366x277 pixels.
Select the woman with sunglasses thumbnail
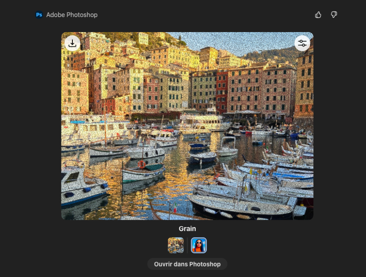(199, 245)
